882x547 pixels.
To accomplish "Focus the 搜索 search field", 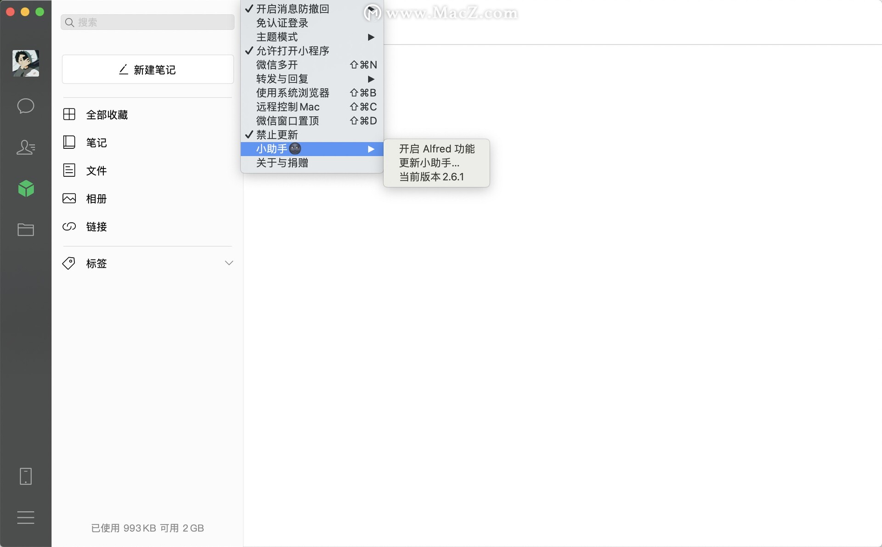I will coord(148,22).
